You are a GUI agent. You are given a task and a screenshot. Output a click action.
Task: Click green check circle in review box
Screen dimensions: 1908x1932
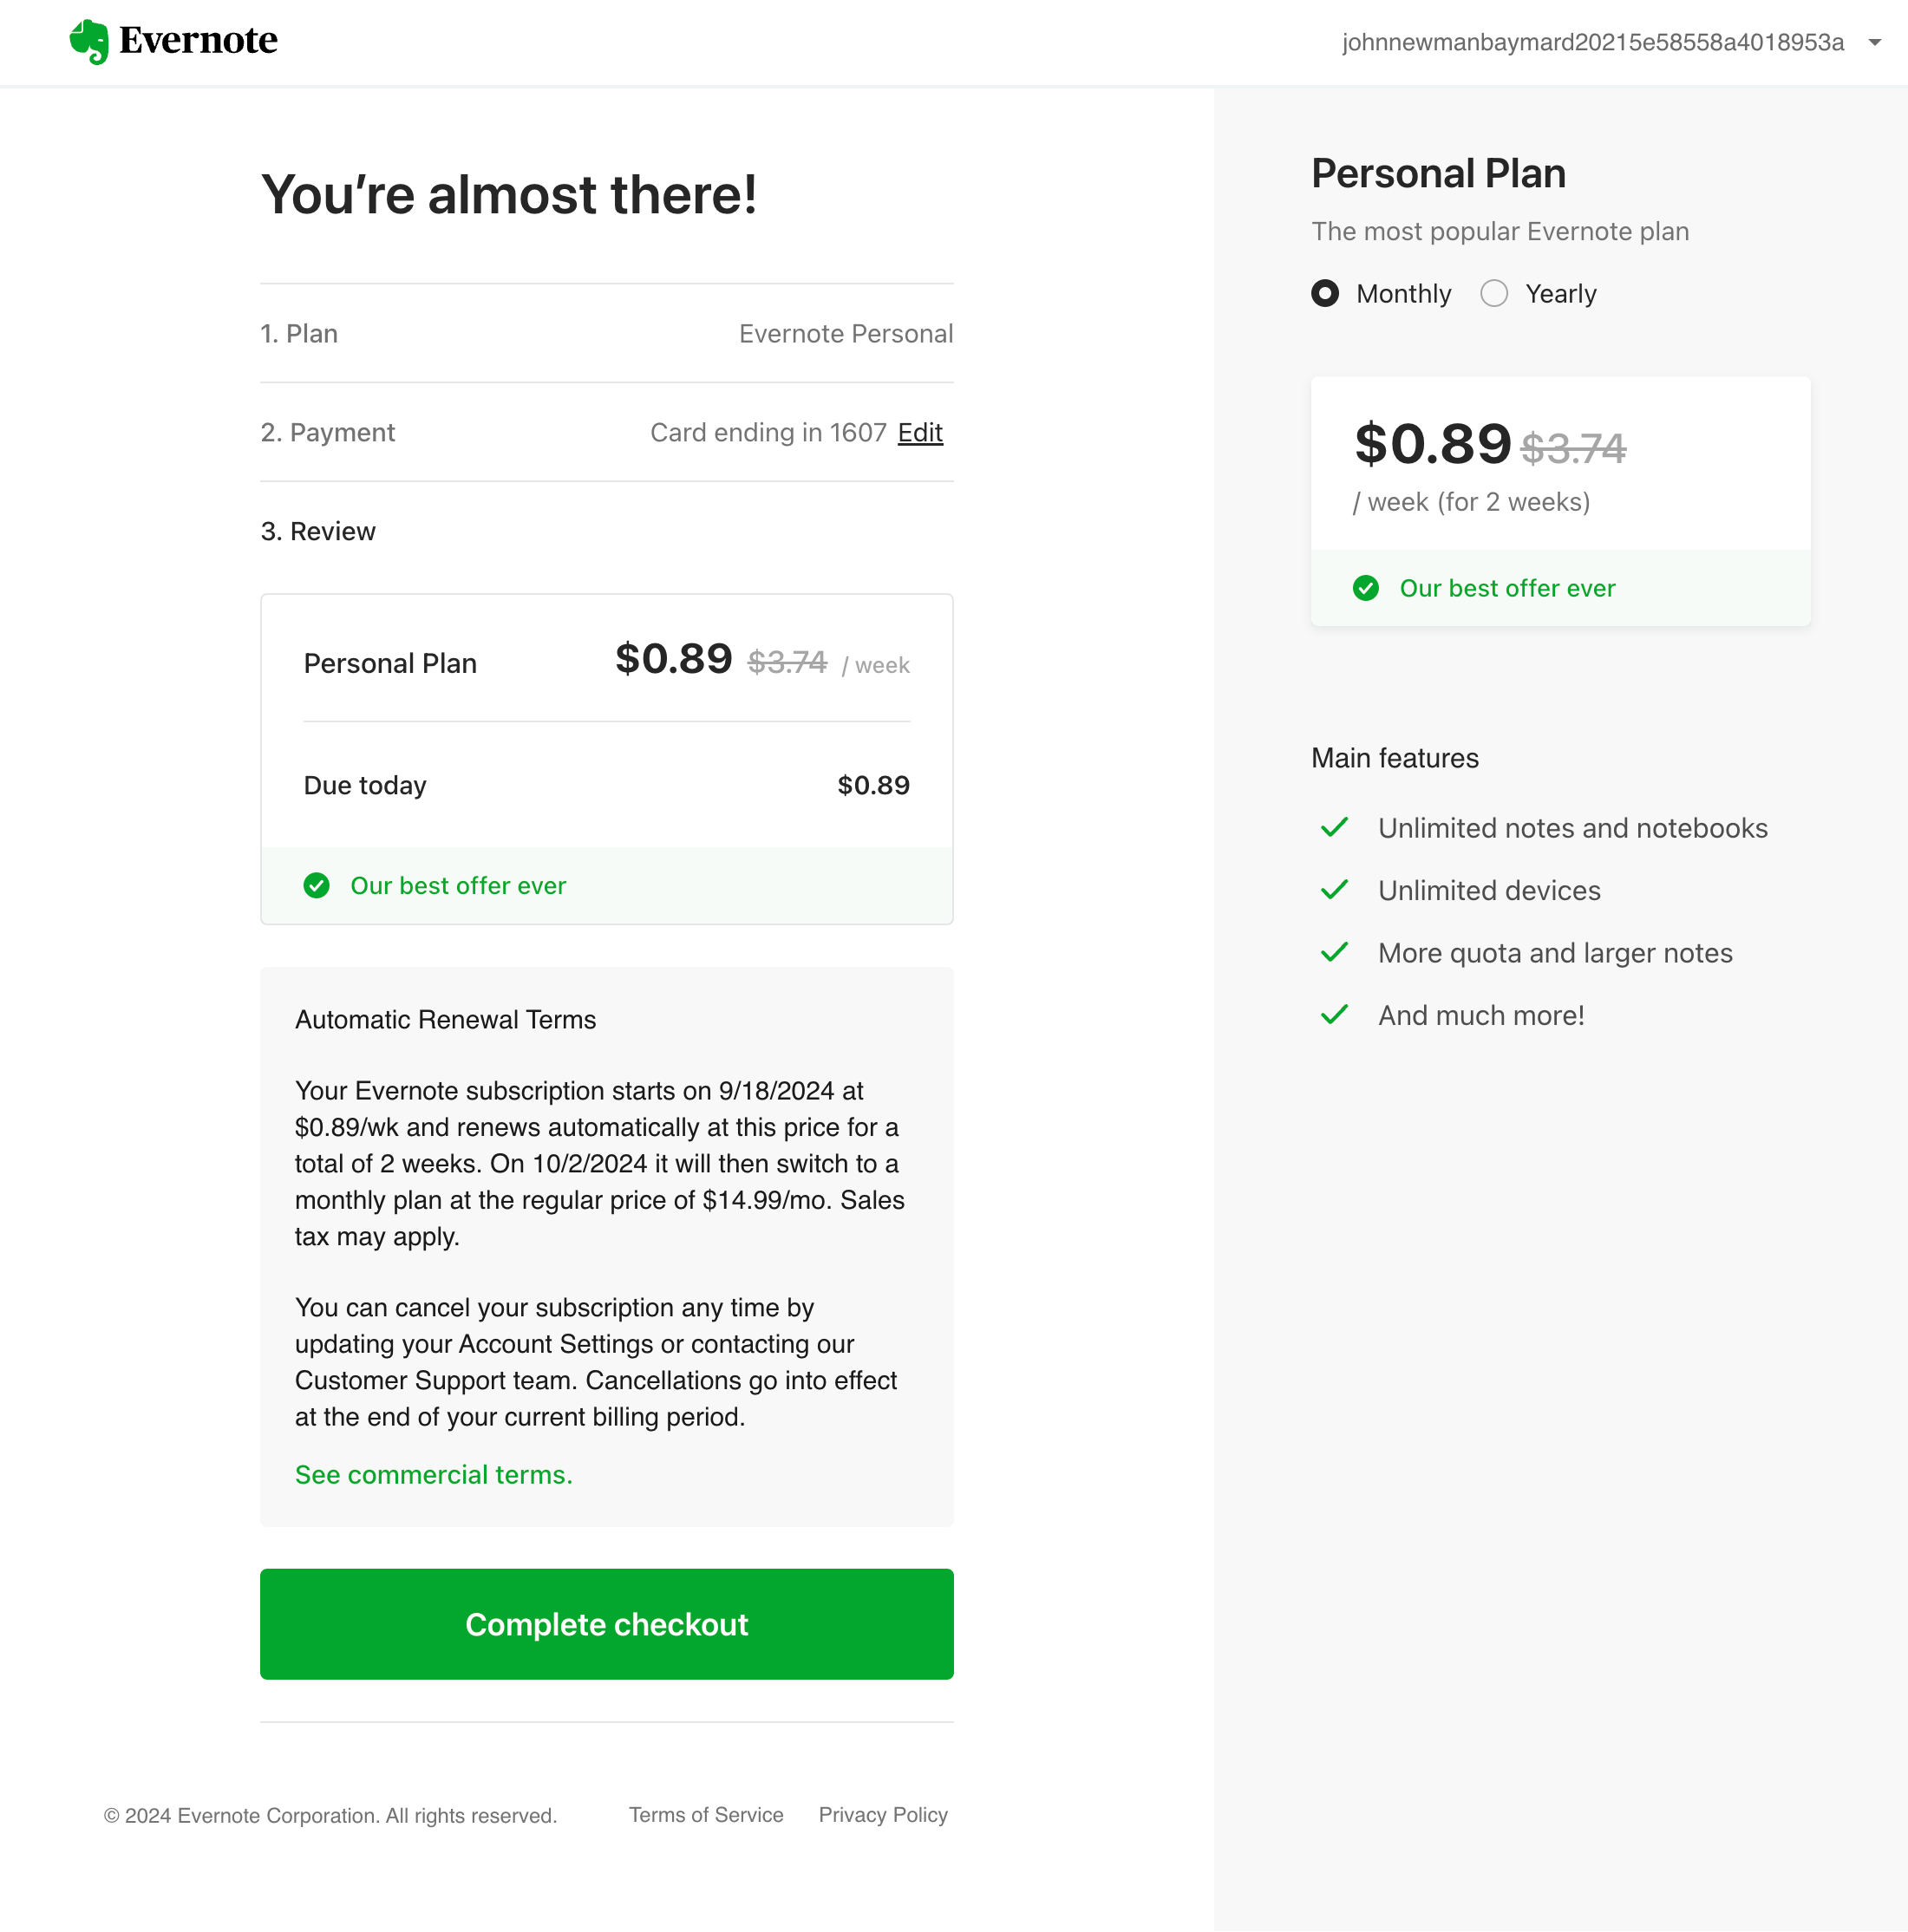click(316, 885)
